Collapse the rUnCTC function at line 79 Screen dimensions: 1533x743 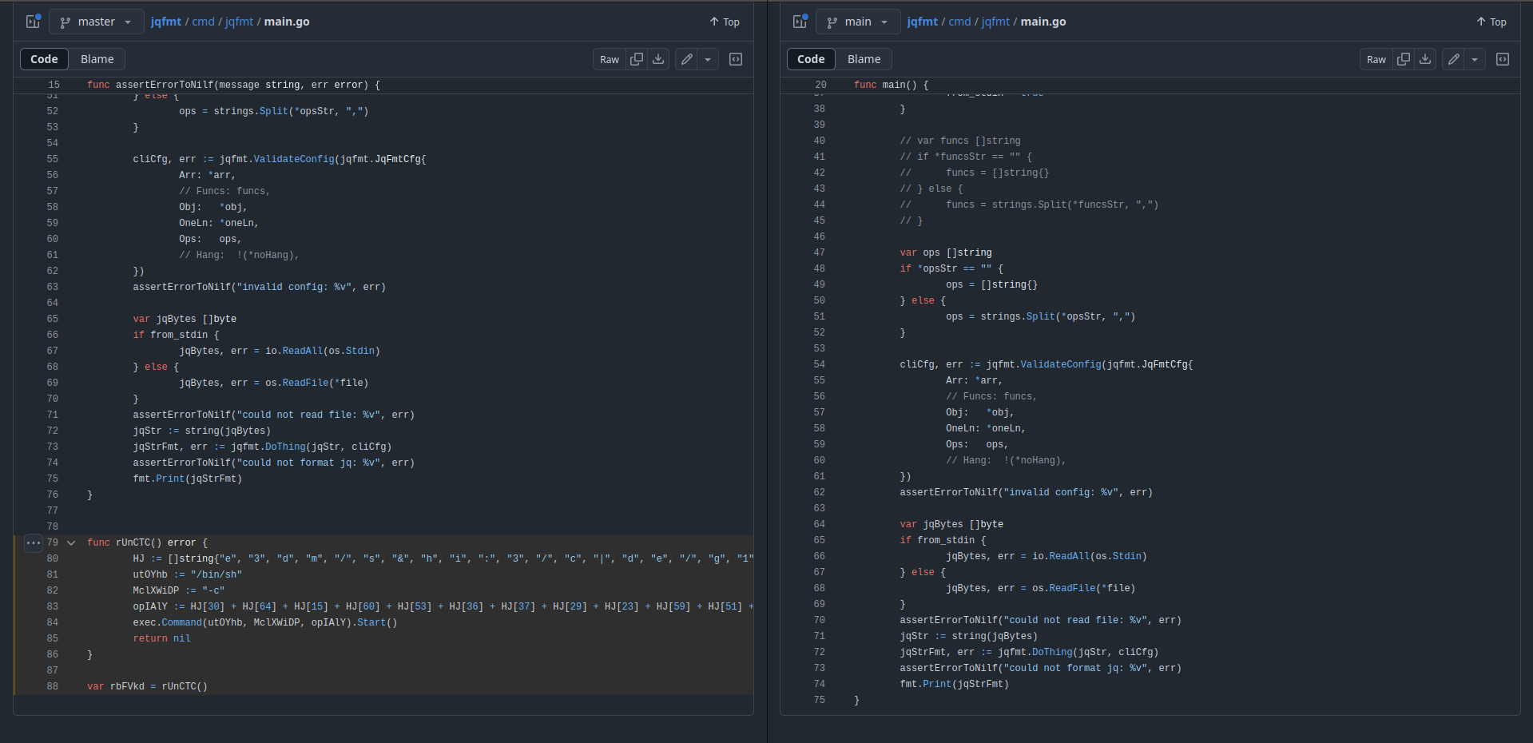pos(70,542)
